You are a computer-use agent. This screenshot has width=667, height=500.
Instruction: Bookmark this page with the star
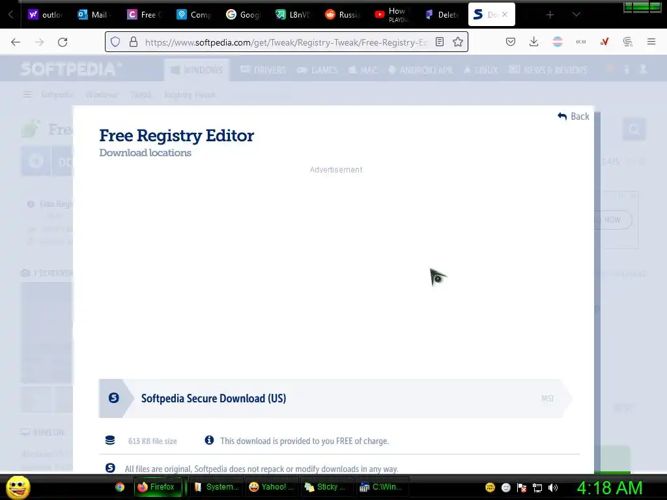[x=458, y=42]
